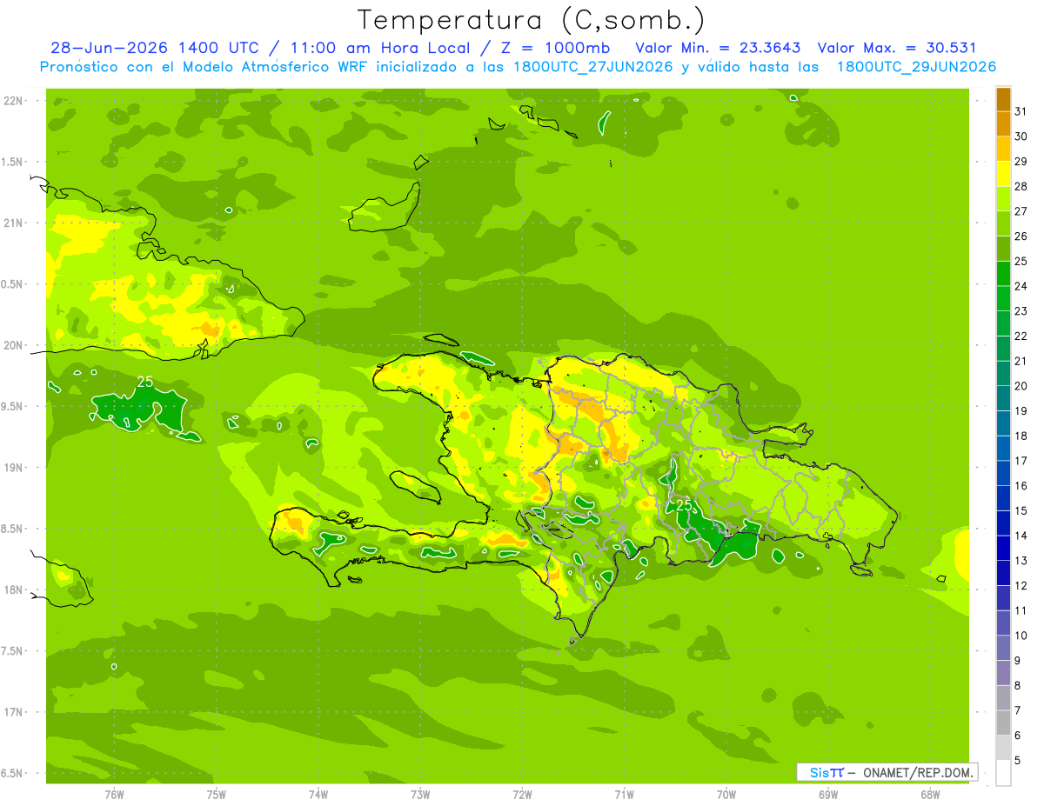Click the legend value label '10'

pyautogui.click(x=1021, y=636)
